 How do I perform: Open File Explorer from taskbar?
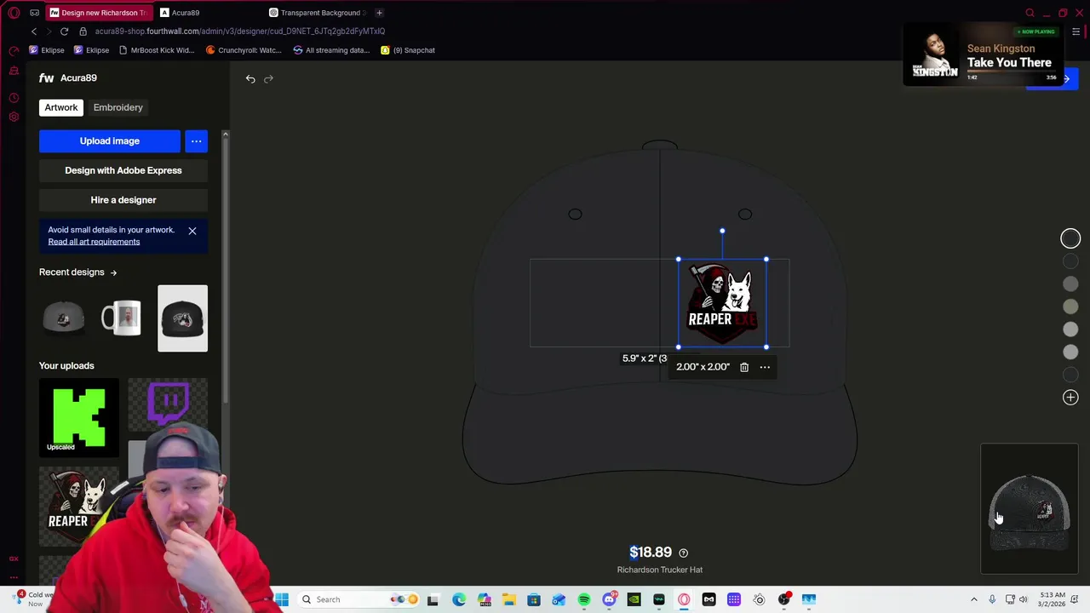[x=509, y=599]
